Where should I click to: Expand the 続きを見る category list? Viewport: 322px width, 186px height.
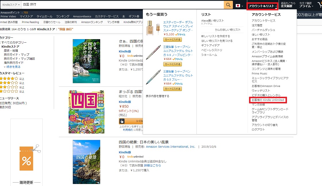(x=13, y=67)
